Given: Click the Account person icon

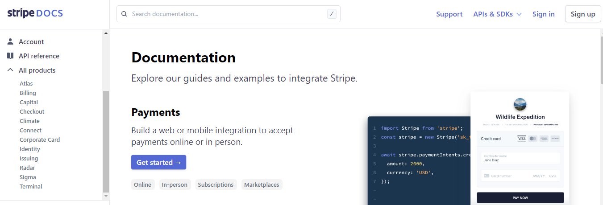Looking at the screenshot, I should (x=10, y=41).
